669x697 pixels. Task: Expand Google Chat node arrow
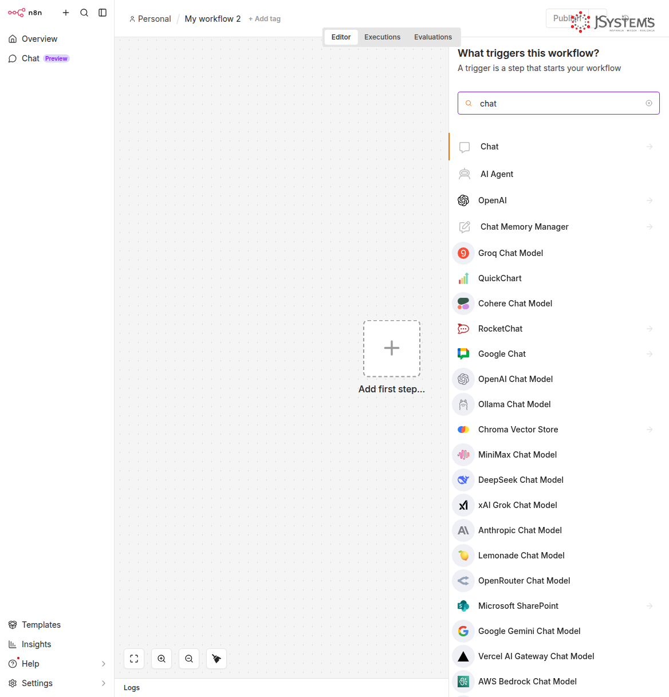tap(650, 354)
